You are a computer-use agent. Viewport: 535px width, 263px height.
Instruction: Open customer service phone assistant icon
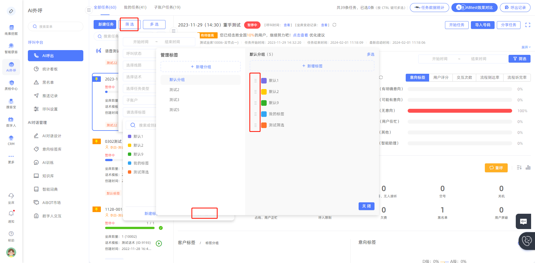(527, 241)
